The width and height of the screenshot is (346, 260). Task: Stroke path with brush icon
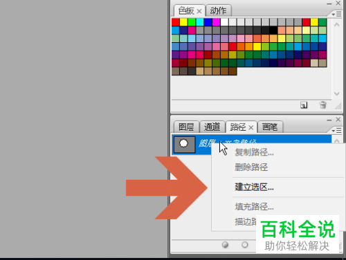[x=245, y=245]
